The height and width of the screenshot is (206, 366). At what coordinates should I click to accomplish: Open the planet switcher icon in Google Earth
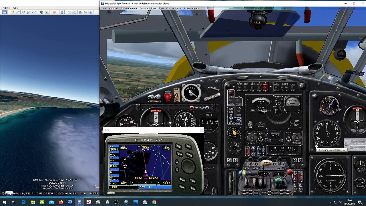pos(54,12)
